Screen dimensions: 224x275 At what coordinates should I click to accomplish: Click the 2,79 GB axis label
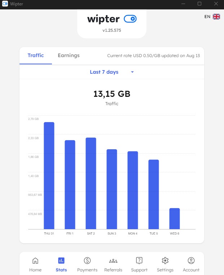pos(33,119)
